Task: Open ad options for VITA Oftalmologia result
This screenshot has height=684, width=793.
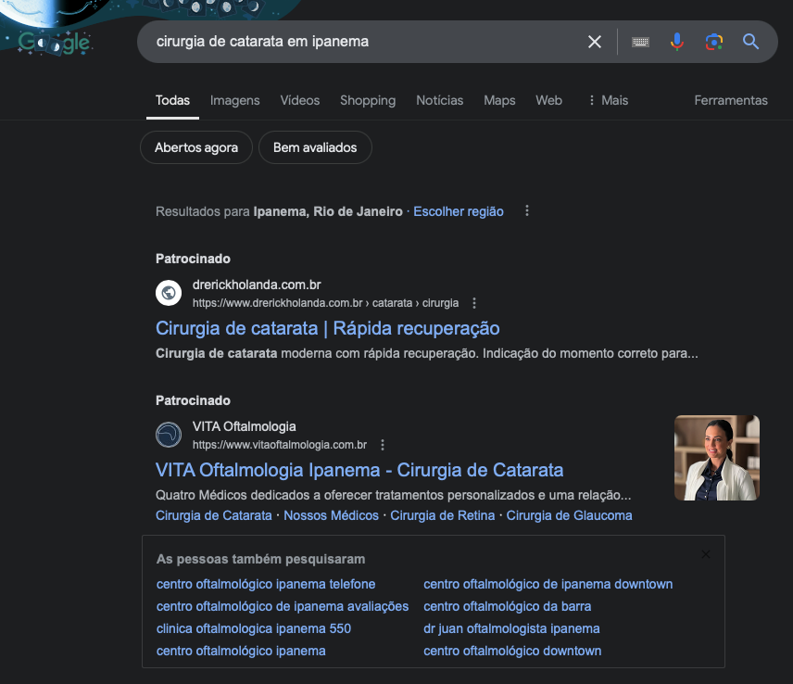Action: (x=383, y=445)
